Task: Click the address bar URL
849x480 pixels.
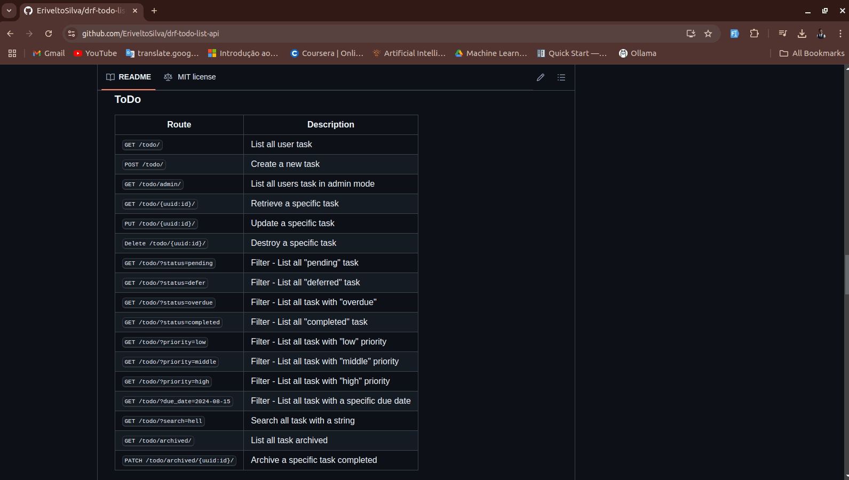Action: point(150,34)
